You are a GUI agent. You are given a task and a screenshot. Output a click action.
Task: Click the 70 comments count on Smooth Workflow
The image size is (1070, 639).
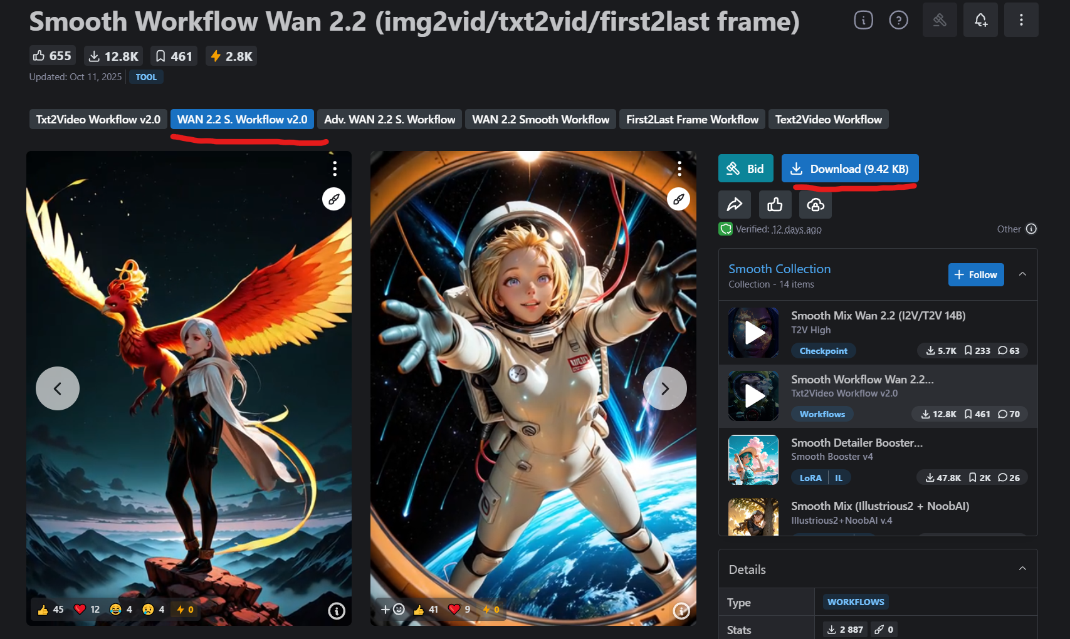(1009, 414)
